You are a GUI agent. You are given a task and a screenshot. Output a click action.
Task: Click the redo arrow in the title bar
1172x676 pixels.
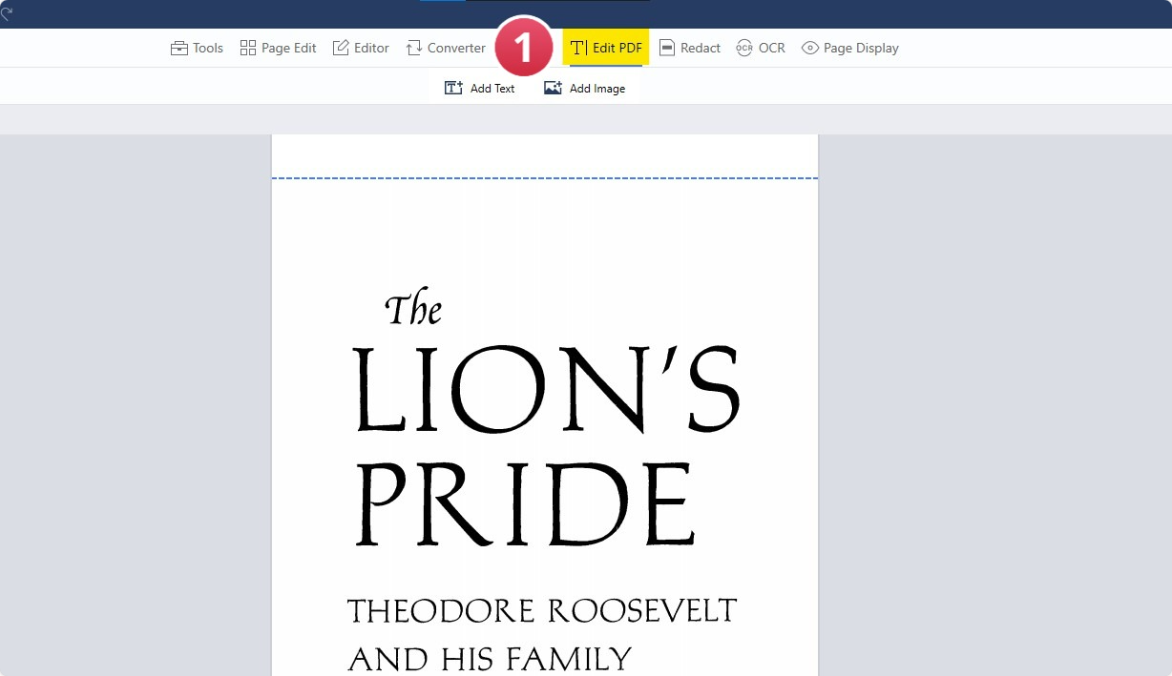coord(6,13)
